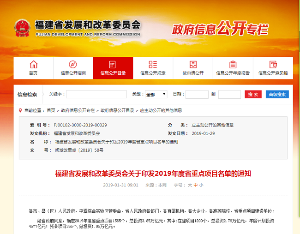The width and height of the screenshot is (300, 234).
Task: Open the 依申请公开 window icon
Action: [x=192, y=65]
